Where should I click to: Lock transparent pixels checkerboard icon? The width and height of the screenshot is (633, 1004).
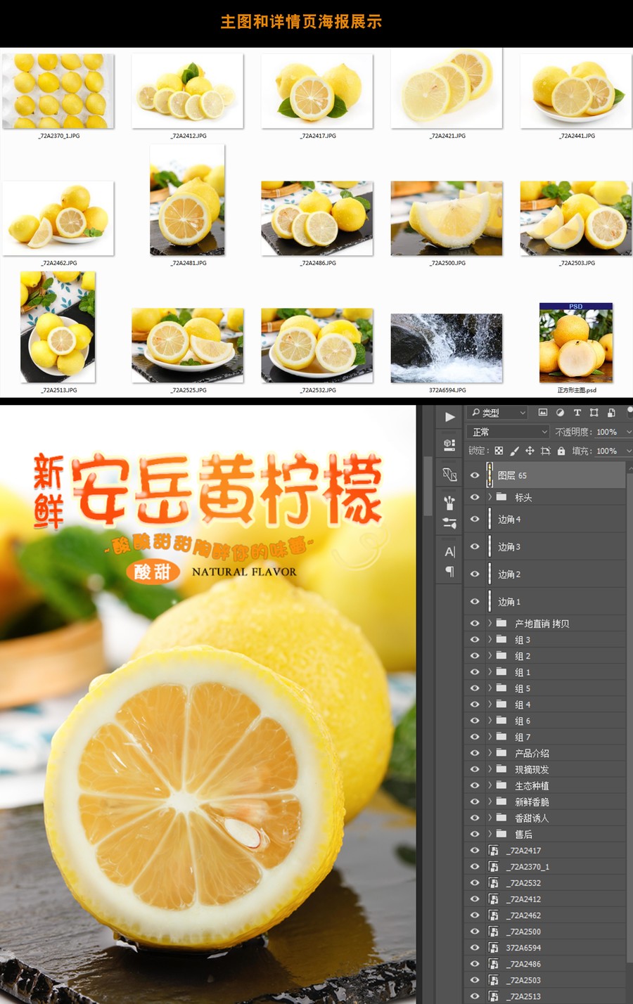tap(499, 451)
